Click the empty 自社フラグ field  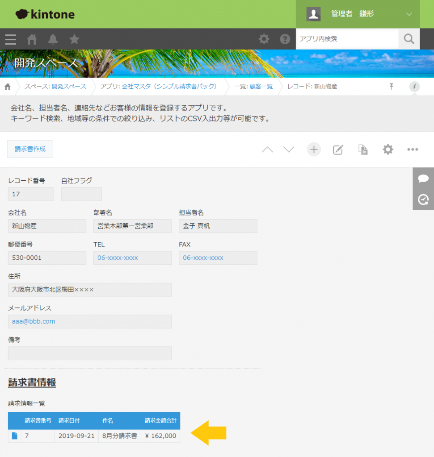pos(81,194)
